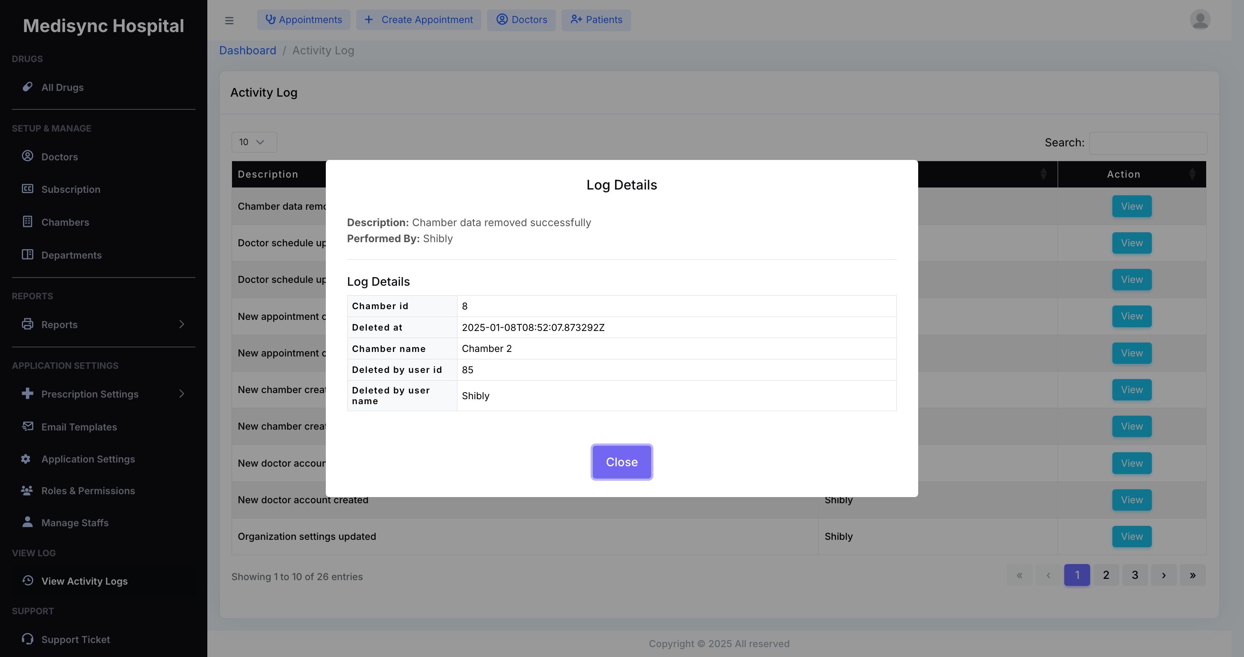The image size is (1244, 657).
Task: Go to pagination page 3
Action: point(1135,575)
